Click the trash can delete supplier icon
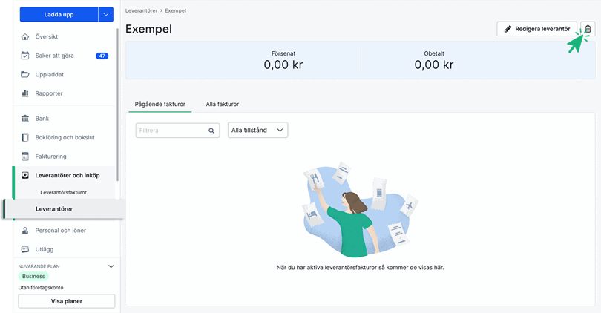601x313 pixels. [x=588, y=29]
